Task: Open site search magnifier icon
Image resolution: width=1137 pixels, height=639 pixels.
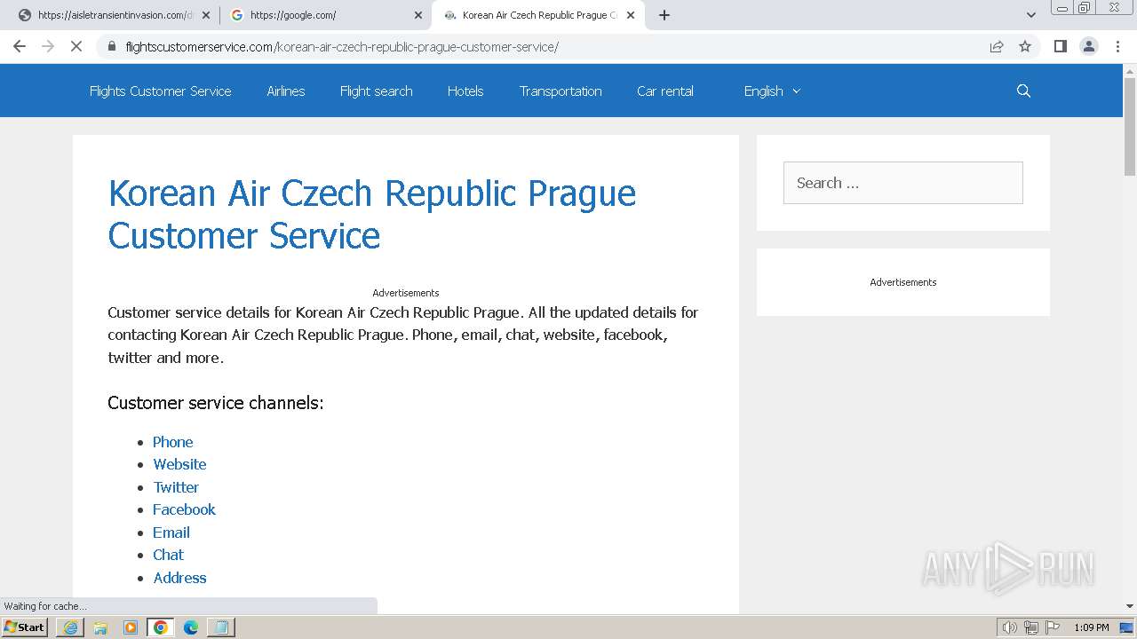Action: [1023, 91]
